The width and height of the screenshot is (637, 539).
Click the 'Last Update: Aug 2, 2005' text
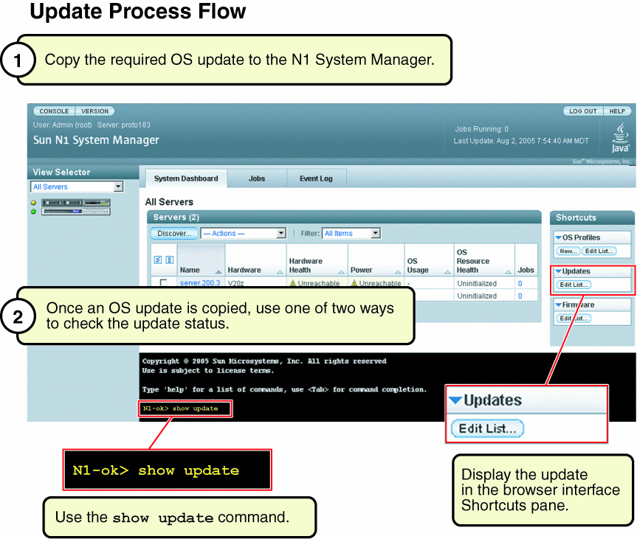pos(521,141)
